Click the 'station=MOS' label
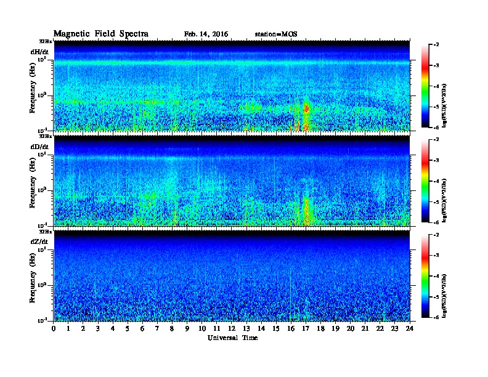This screenshot has width=488, height=377. pos(276,34)
